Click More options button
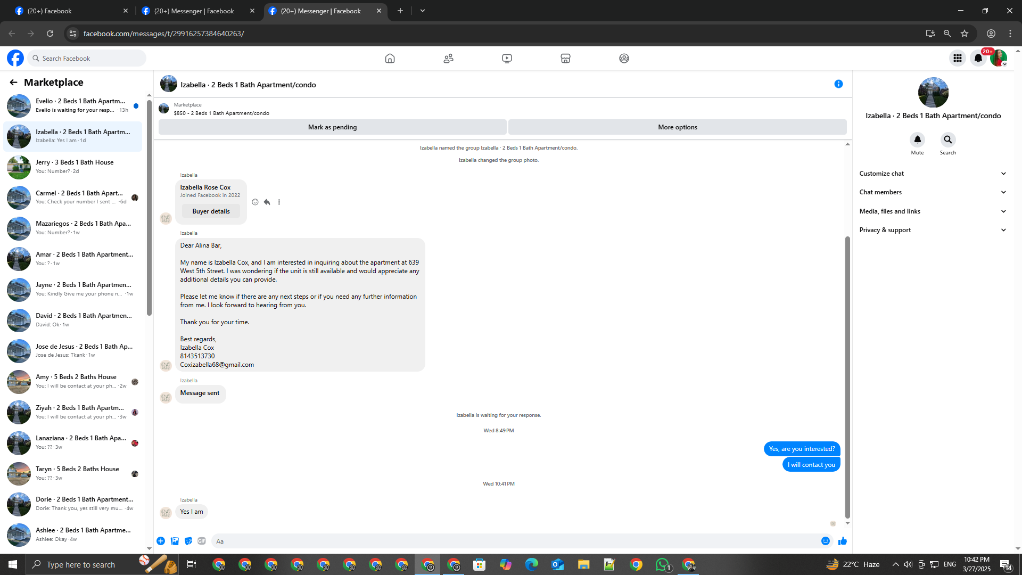This screenshot has height=575, width=1022. [677, 127]
